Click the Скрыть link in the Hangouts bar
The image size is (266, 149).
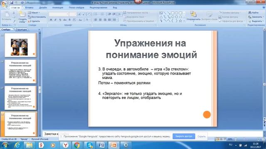click(202, 136)
